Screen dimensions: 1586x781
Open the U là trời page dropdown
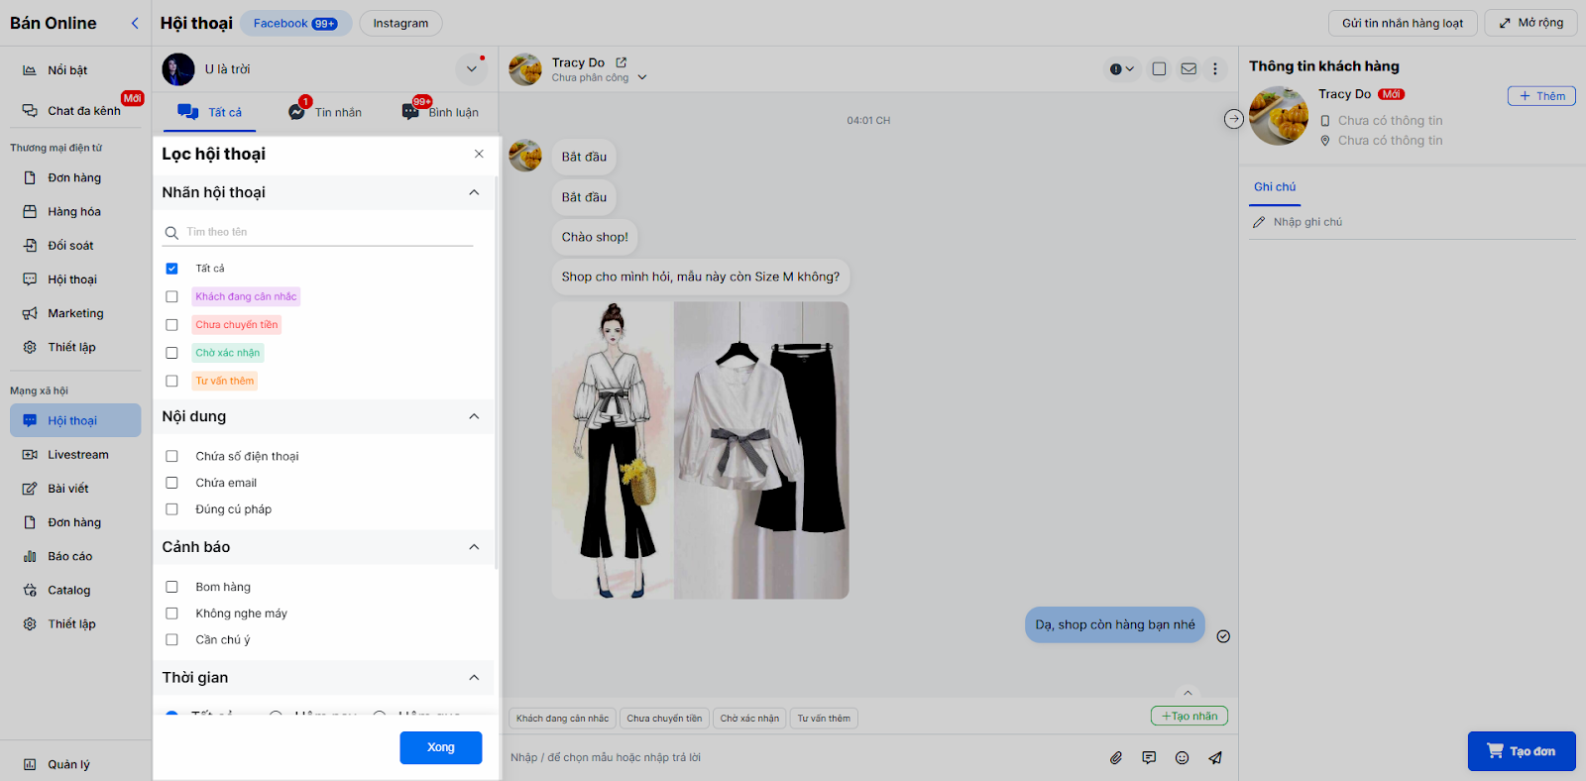click(x=471, y=69)
